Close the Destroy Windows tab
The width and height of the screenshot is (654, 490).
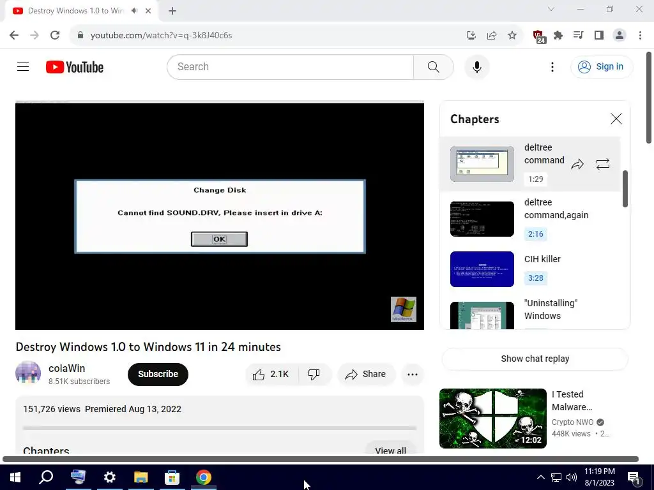148,11
